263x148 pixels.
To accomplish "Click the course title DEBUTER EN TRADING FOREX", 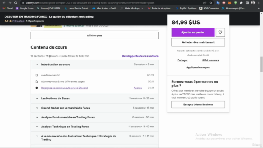I will click(49, 16).
